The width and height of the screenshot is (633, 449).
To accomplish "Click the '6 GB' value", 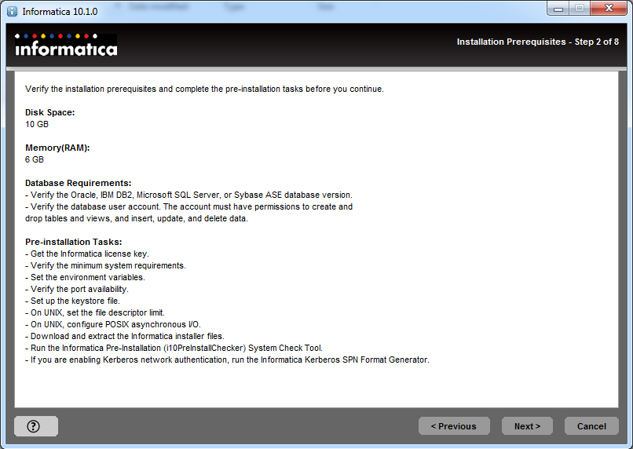I will pos(35,159).
